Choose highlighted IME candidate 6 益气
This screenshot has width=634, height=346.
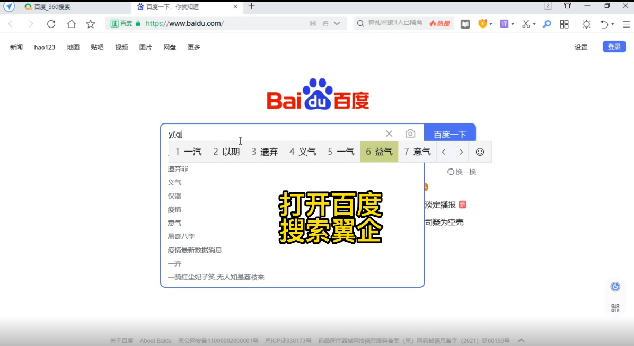pyautogui.click(x=379, y=152)
